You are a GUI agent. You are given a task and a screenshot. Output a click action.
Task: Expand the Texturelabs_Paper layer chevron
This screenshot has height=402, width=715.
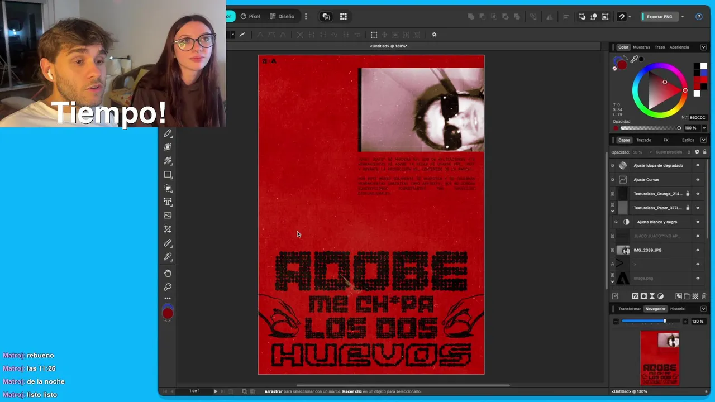[x=613, y=211]
